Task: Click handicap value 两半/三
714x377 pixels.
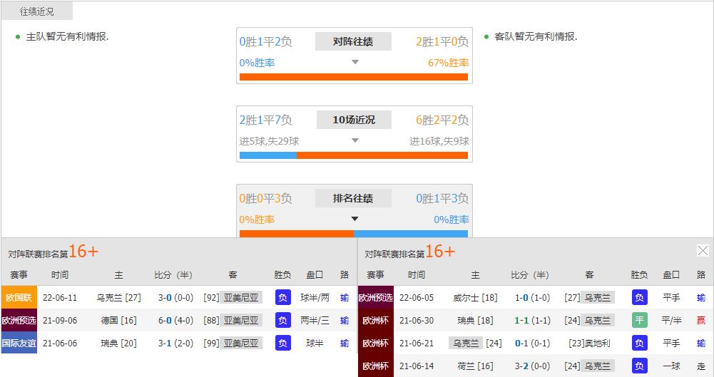Action: [315, 320]
